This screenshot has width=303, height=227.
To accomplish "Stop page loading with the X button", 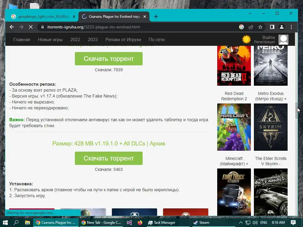I will point(30,27).
